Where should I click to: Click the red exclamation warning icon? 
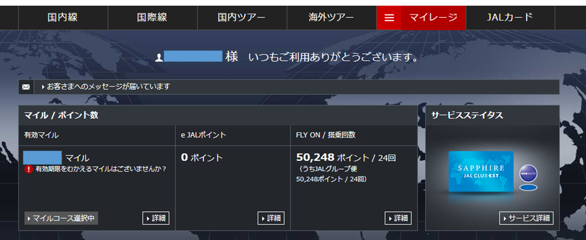click(x=29, y=169)
